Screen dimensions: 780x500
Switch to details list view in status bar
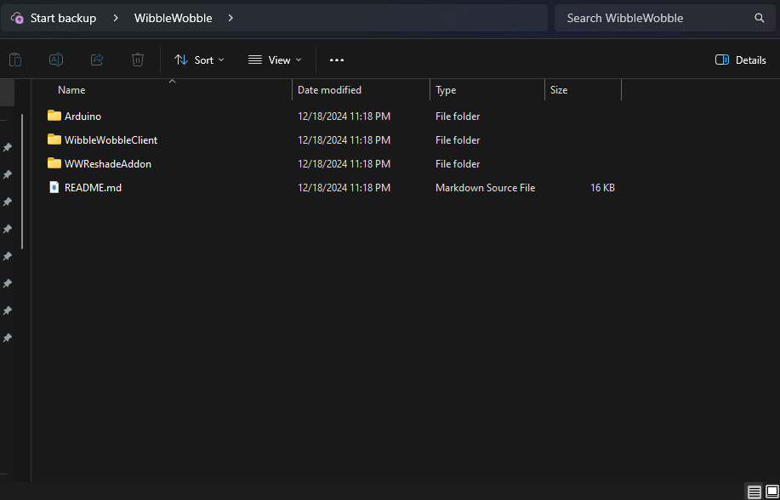754,491
